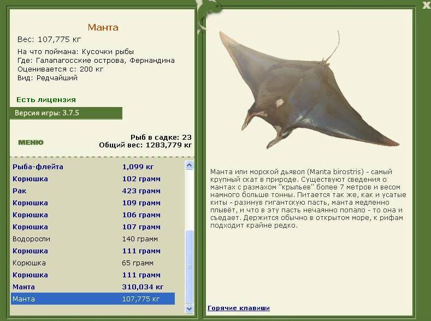Select the Корюшка 107 грамм entry
Screen dimensions: 431x321
93,227
